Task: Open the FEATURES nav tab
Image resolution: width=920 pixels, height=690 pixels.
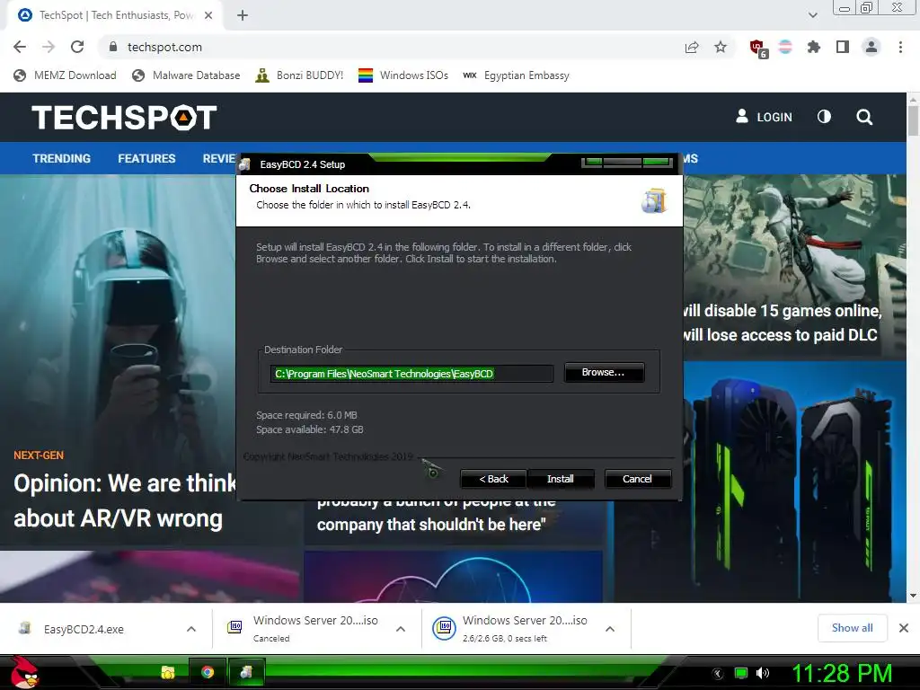Action: click(x=146, y=158)
